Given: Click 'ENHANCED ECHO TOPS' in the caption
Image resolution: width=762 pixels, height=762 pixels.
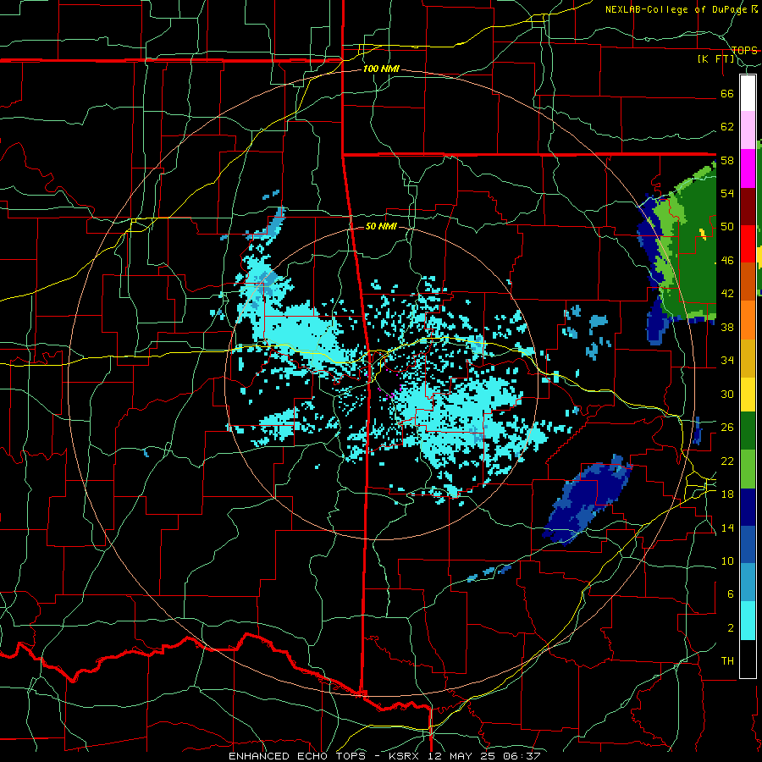Looking at the screenshot, I should click(x=298, y=756).
